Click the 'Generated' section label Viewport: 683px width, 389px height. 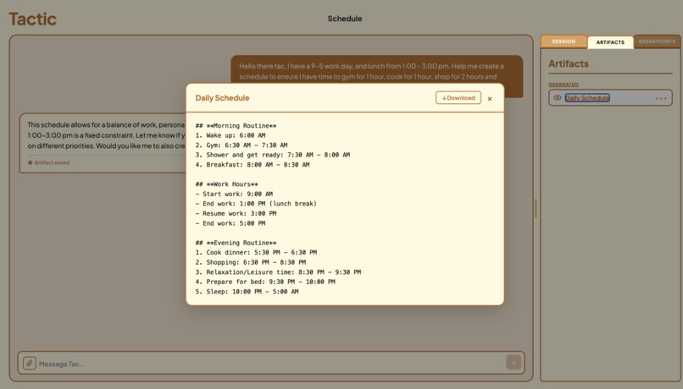tap(564, 85)
